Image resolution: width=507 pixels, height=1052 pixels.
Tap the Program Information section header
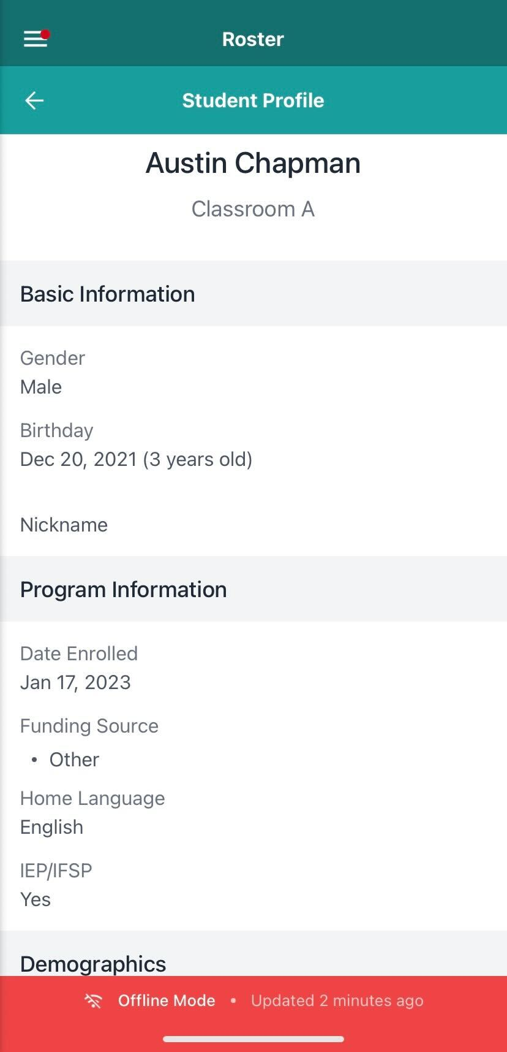click(x=124, y=590)
